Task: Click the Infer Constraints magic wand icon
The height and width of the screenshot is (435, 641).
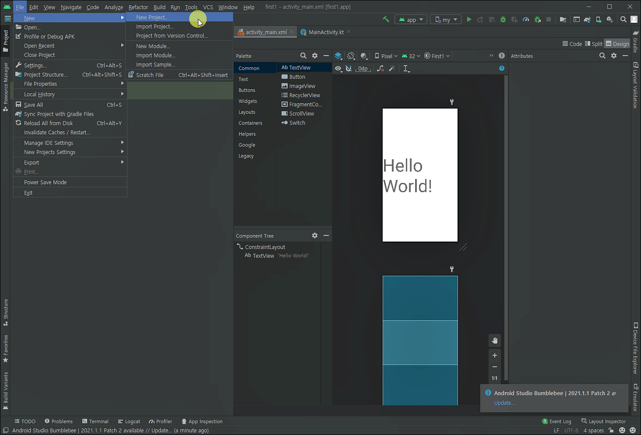Action: [392, 68]
